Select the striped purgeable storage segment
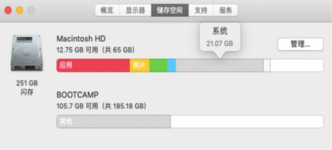Screen dimensions: 332x150 coord(267,65)
